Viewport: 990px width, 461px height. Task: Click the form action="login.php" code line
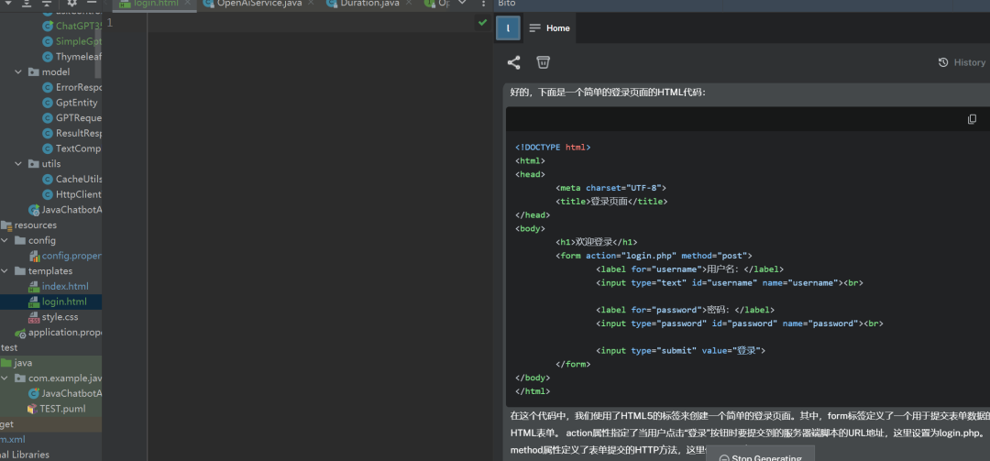tap(654, 256)
